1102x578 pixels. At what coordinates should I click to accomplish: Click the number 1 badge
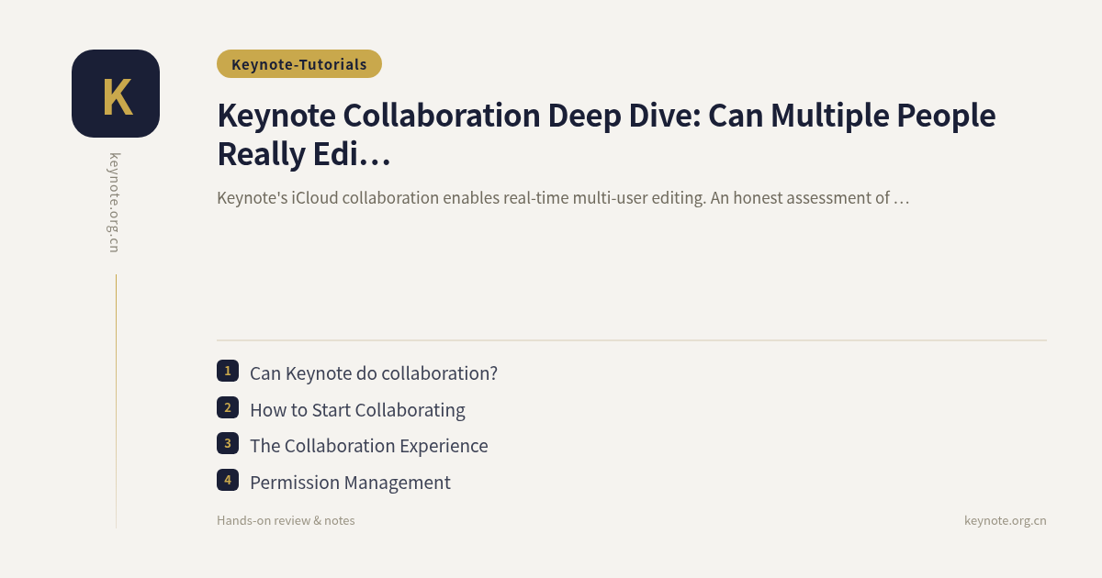228,371
